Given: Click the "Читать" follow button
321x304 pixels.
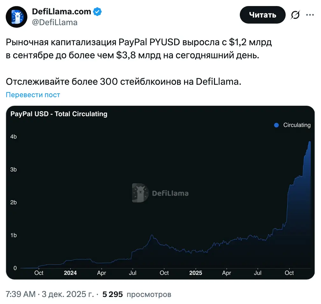Looking at the screenshot, I should pyautogui.click(x=262, y=15).
